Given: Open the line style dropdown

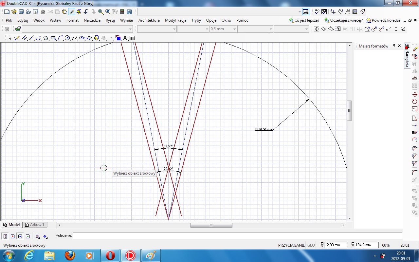Looking at the screenshot, I should point(271,29).
